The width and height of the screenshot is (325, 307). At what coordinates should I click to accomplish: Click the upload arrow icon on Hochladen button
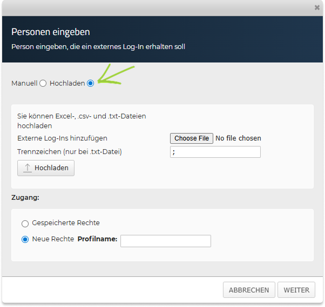28,168
